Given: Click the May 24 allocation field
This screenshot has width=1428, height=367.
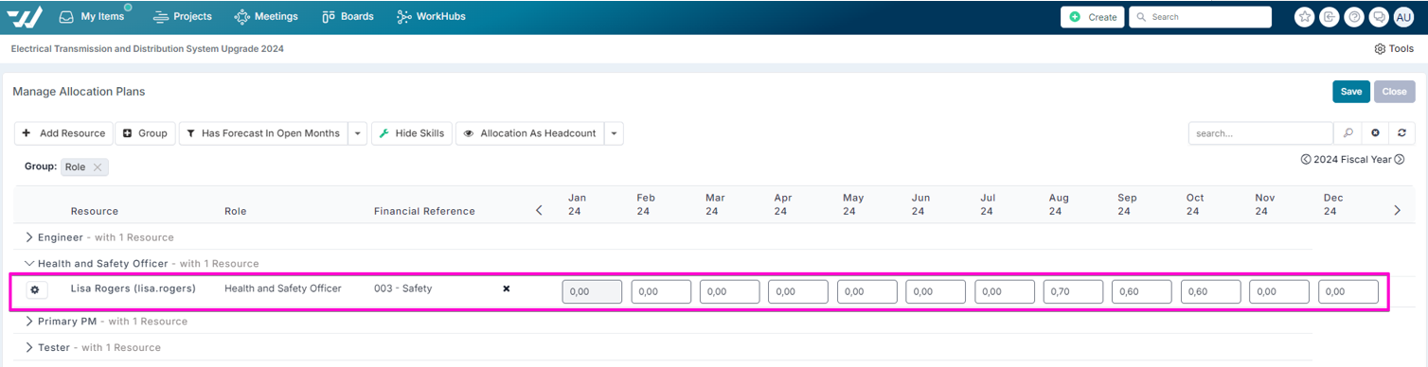Looking at the screenshot, I should pyautogui.click(x=867, y=291).
